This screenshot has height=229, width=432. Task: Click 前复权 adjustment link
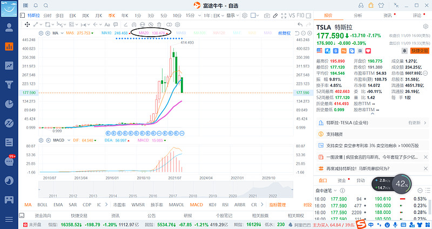pos(284,33)
